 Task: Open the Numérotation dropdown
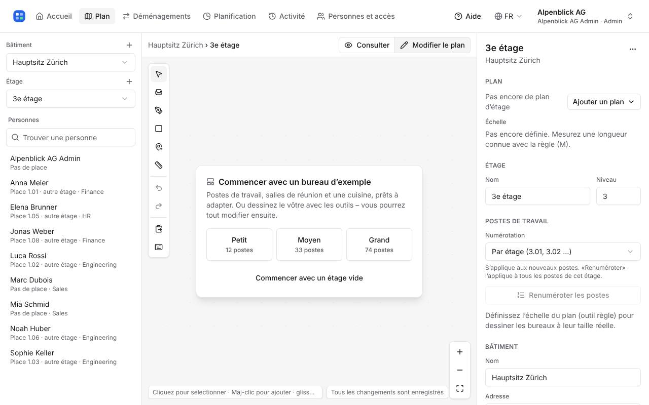(563, 252)
